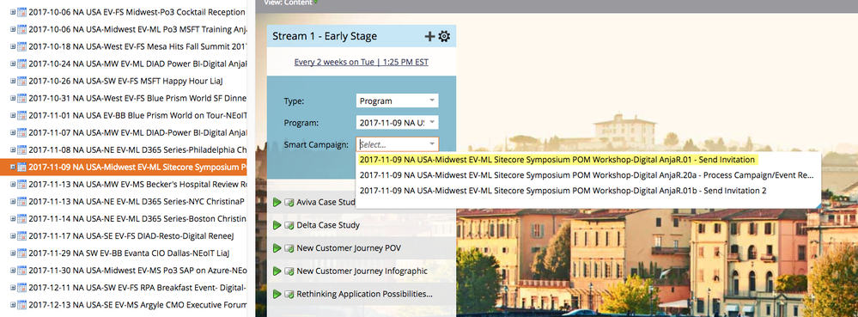
Task: Open the Every 2 weeks on Tue schedule link
Action: coord(361,63)
